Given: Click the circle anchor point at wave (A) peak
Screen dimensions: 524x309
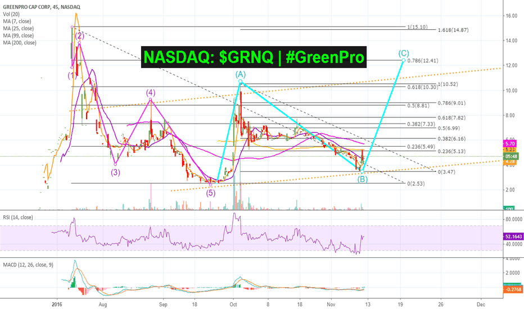Looking at the screenshot, I should tap(240, 81).
